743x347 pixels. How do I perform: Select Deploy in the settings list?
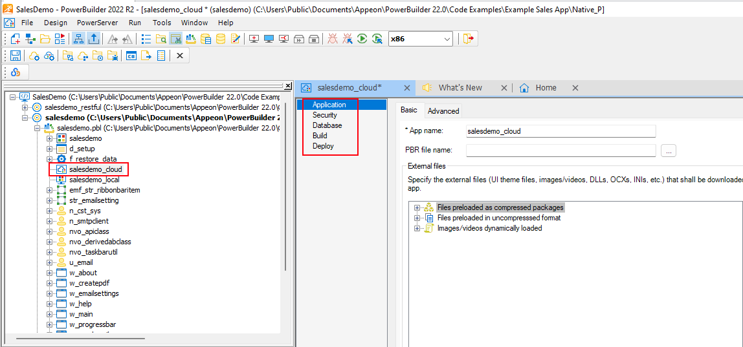point(323,146)
